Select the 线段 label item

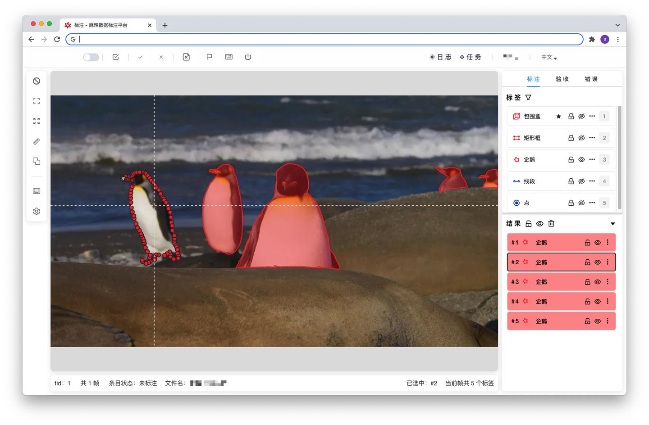tap(530, 181)
